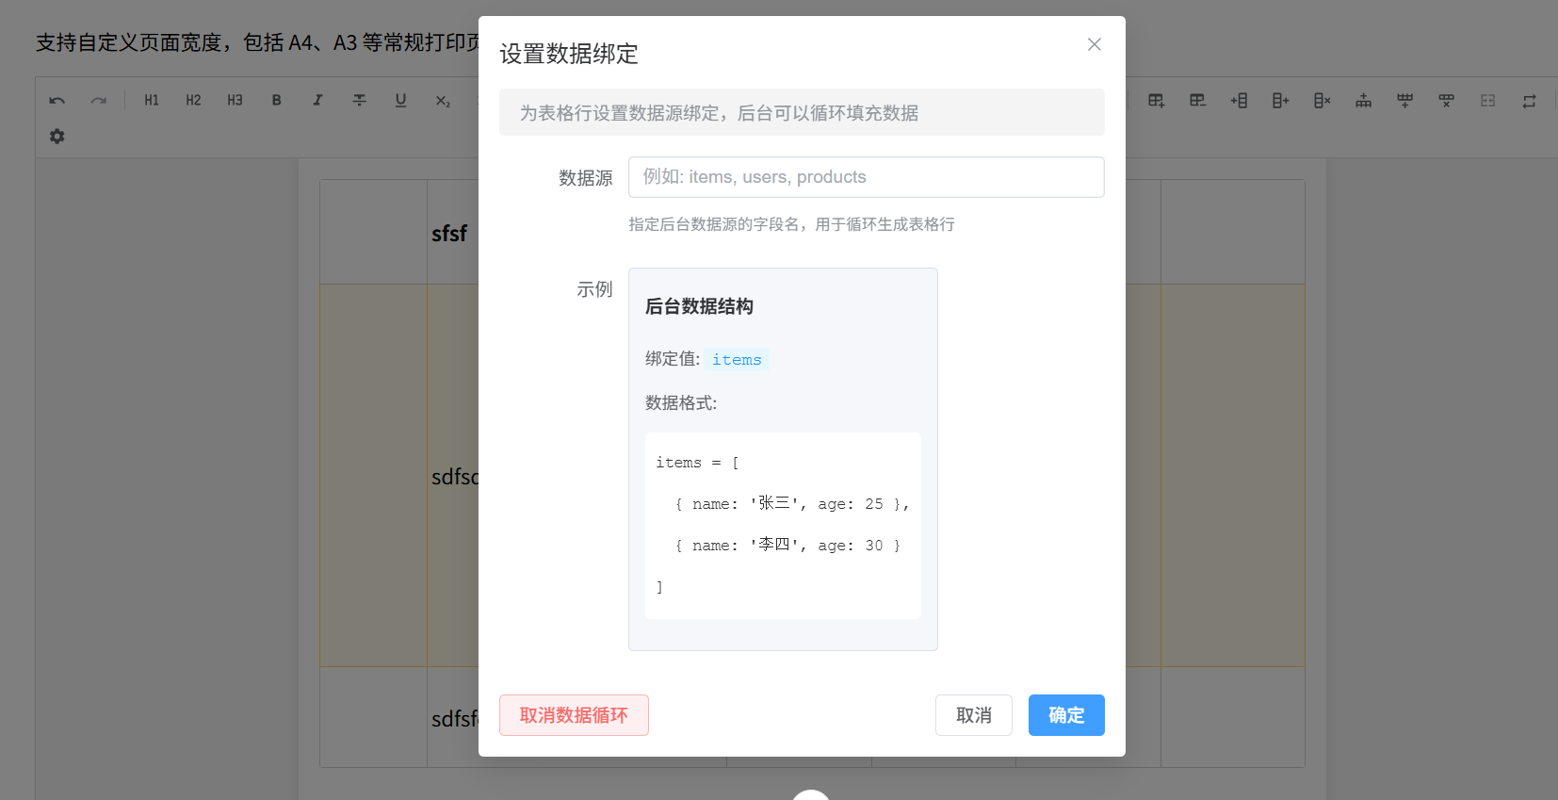1558x800 pixels.
Task: Click the merge cells icon in toolbar
Action: [1487, 100]
